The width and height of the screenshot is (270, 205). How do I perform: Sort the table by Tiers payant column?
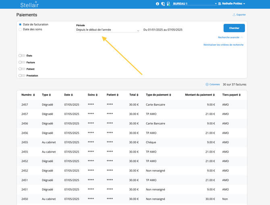[231, 95]
